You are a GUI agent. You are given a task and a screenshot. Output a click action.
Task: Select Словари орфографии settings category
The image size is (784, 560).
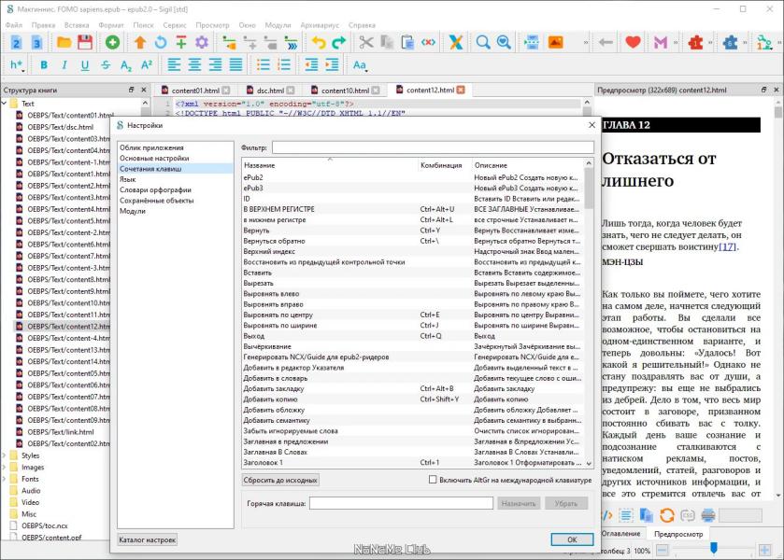click(x=155, y=189)
